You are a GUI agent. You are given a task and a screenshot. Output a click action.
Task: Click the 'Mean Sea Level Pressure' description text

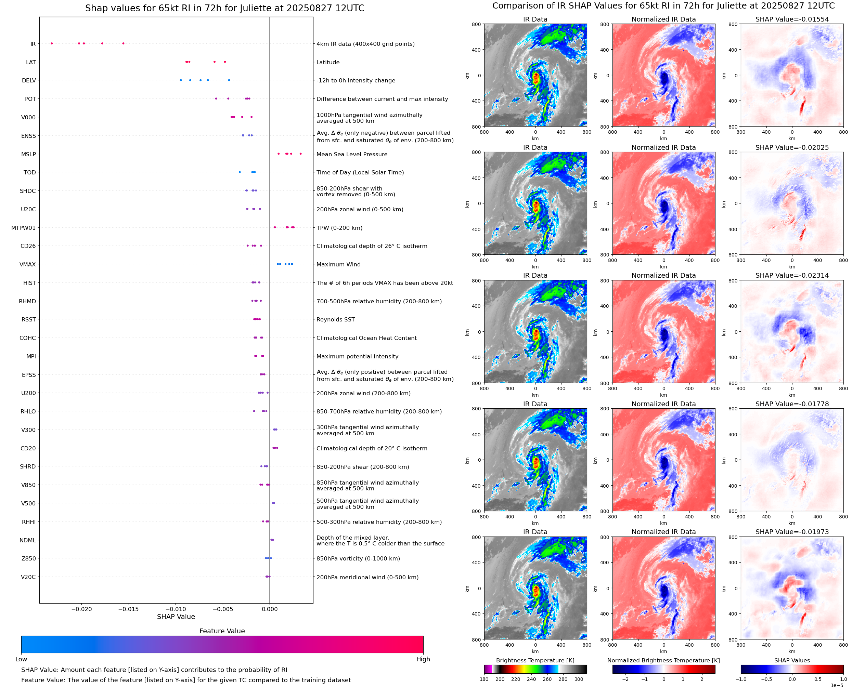(x=351, y=154)
